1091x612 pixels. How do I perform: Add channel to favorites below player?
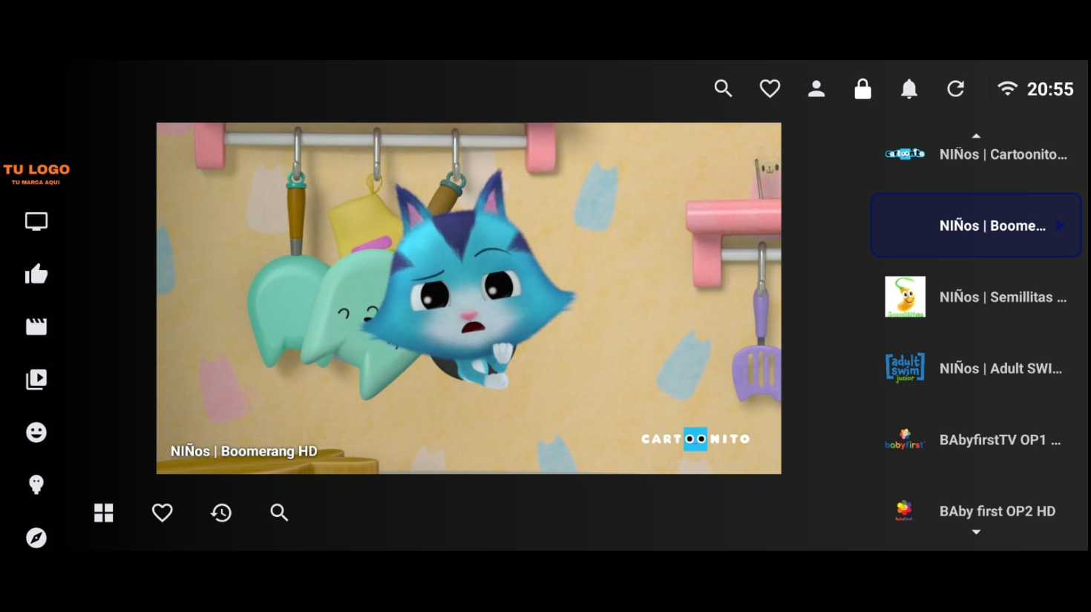point(163,513)
